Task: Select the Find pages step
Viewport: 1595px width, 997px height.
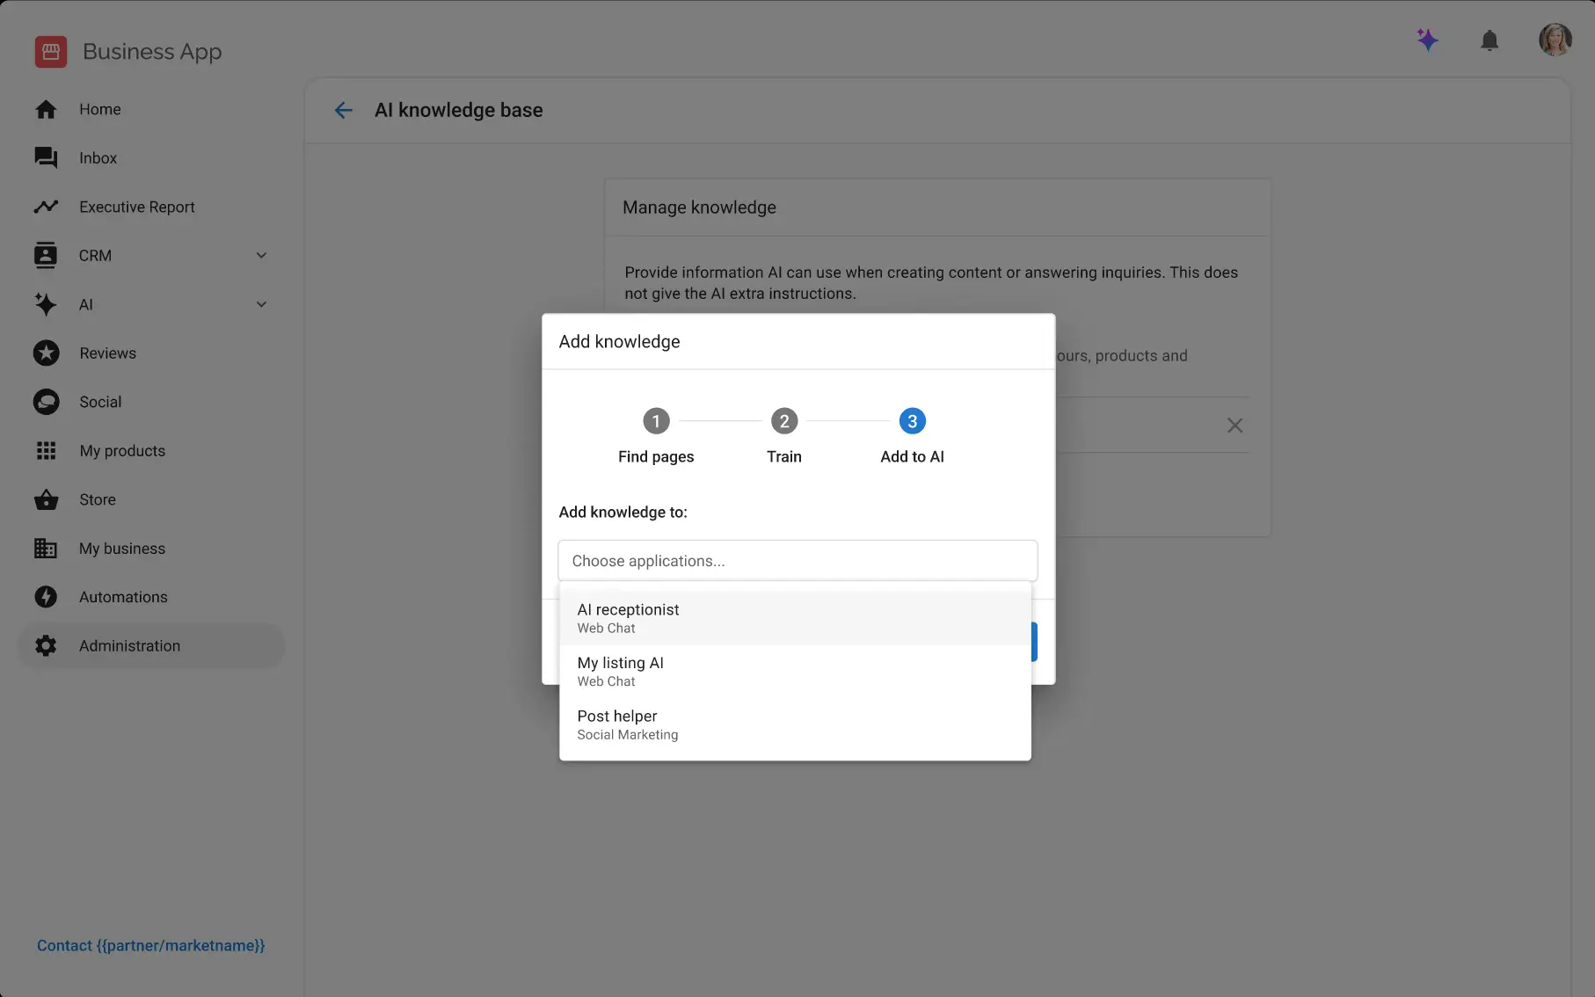Action: [x=655, y=421]
